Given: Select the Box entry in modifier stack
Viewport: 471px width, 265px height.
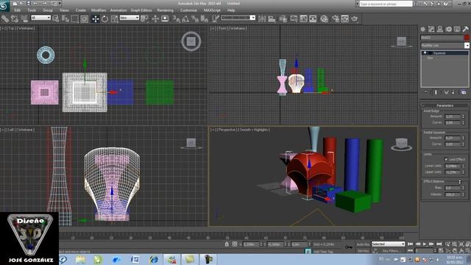Looking at the screenshot, I should 430,57.
